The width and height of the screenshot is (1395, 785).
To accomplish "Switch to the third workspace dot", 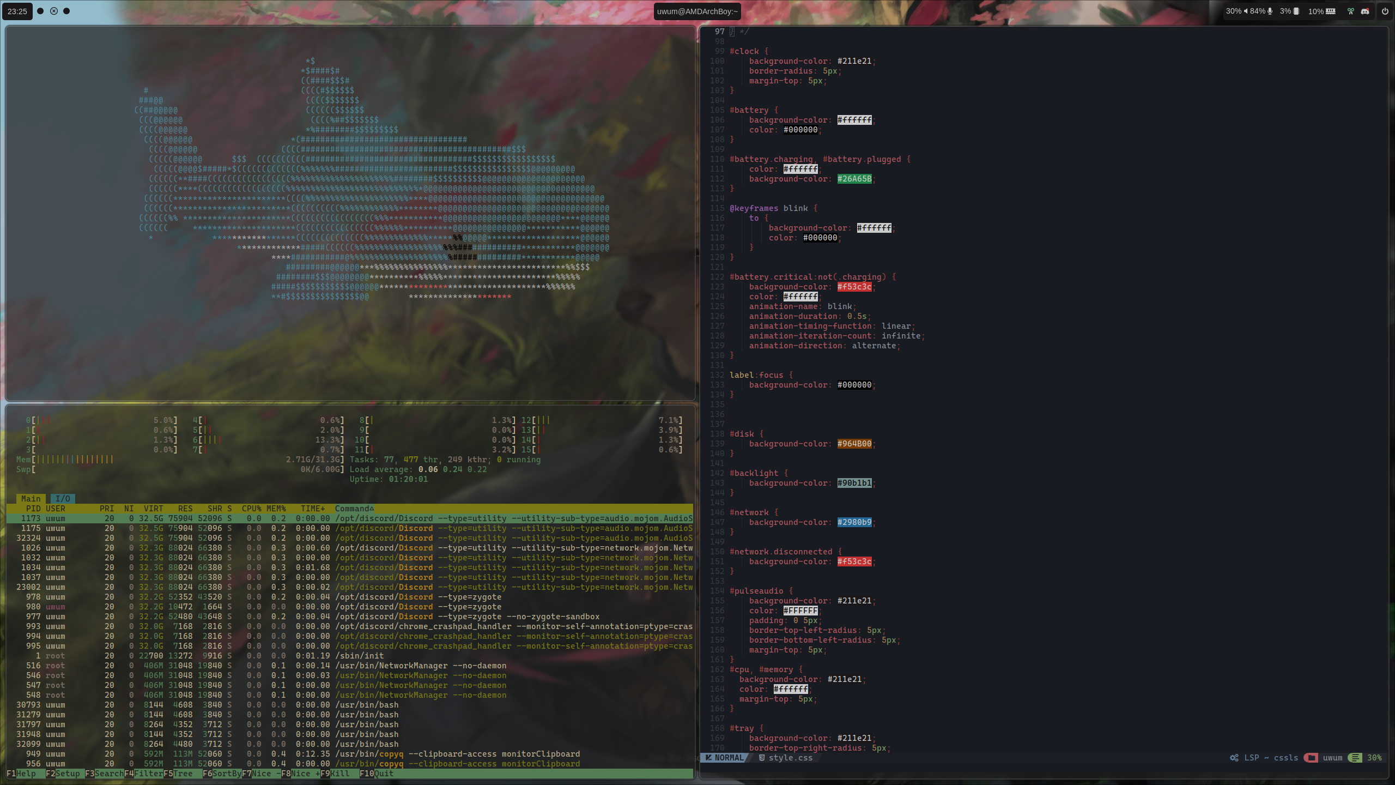I will coord(66,11).
